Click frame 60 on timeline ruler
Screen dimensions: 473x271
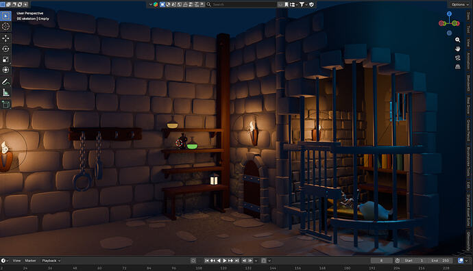[99, 268]
